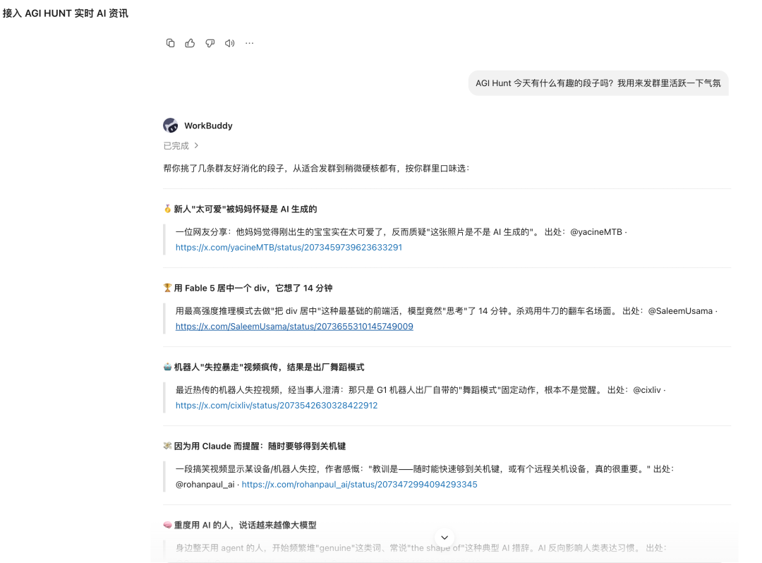Click the 已完成 status text
This screenshot has height=563, width=762.
pyautogui.click(x=176, y=146)
